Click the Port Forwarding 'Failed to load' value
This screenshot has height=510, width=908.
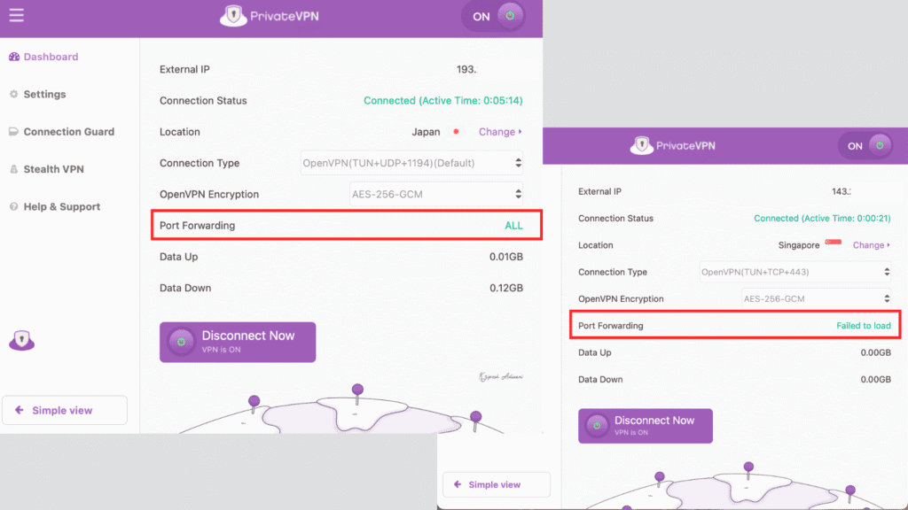coord(864,326)
